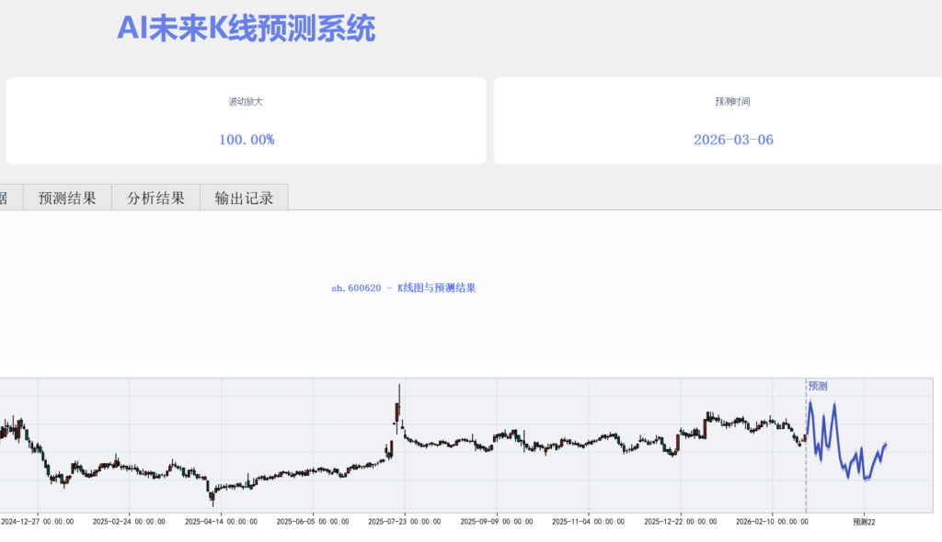942x542 pixels.
Task: Click the 预测22 axis label
Action: [863, 522]
